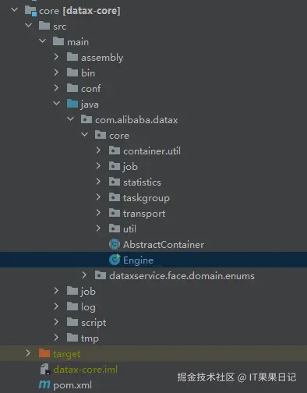Click the container.util package icon

pyautogui.click(x=115, y=150)
